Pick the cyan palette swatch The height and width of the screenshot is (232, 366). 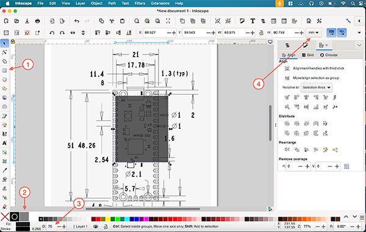click(127, 219)
